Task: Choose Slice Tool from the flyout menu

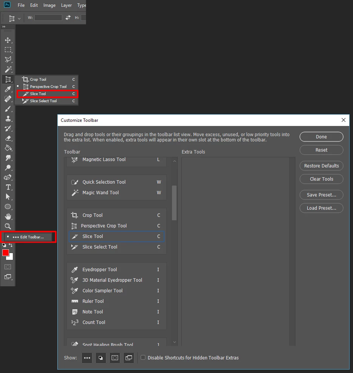Action: [x=47, y=94]
